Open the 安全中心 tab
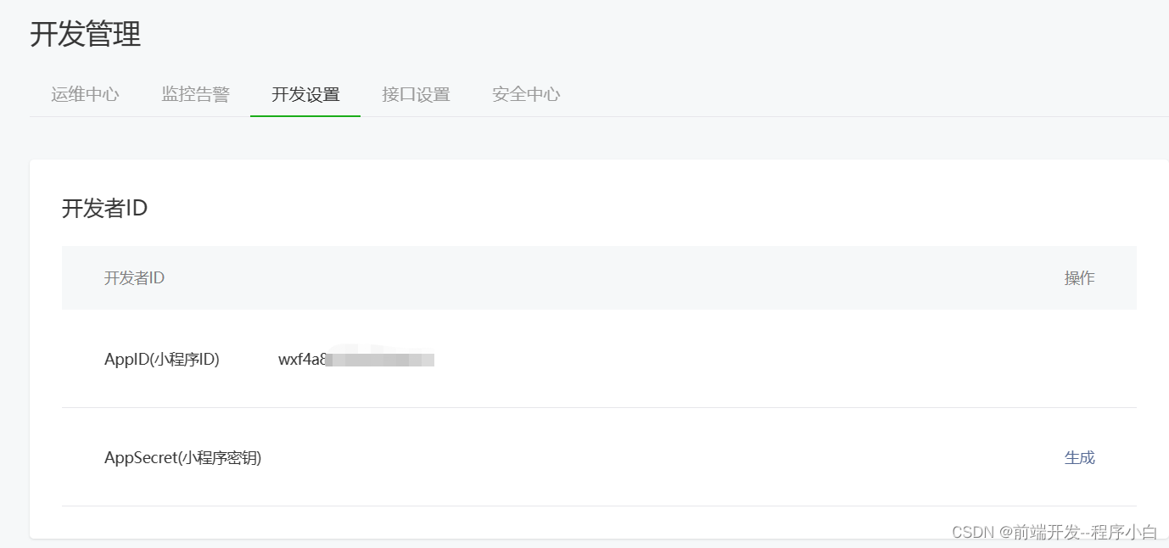1169x548 pixels. [x=525, y=94]
